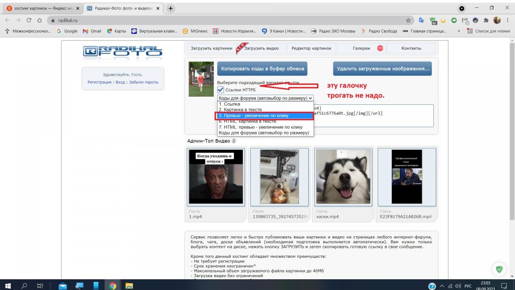Image resolution: width=515 pixels, height=290 pixels.
Task: Open the husky video thumbnail хаски.mp4
Action: pyautogui.click(x=343, y=177)
